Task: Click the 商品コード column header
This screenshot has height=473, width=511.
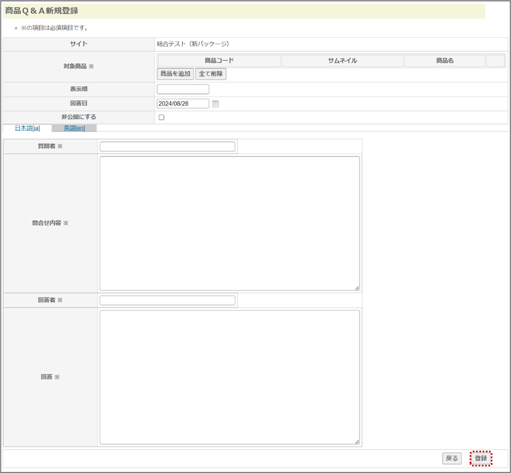Action: (219, 60)
